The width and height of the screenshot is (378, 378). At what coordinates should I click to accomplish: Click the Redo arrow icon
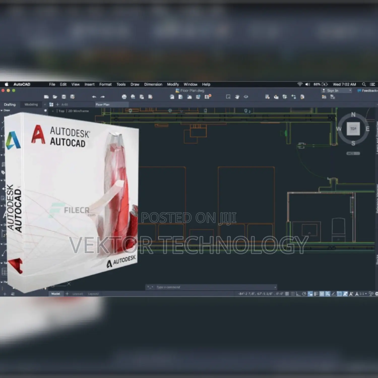(x=103, y=97)
